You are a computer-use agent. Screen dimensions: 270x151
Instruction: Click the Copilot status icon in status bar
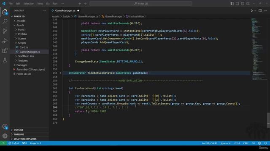pos(259,143)
